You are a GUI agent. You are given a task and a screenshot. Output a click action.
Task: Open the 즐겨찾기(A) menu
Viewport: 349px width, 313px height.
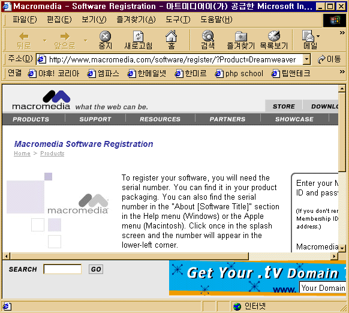click(x=136, y=20)
